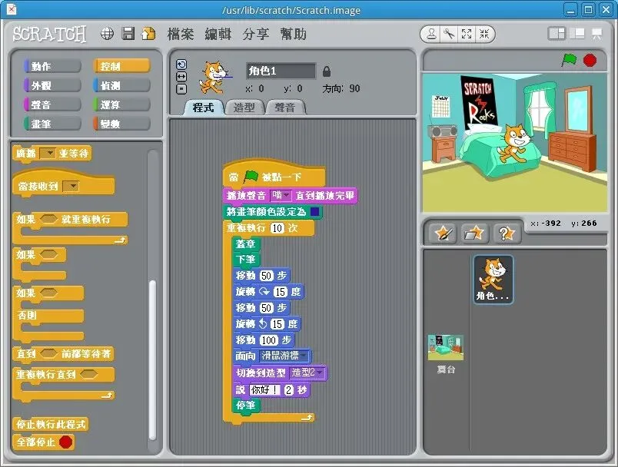Image resolution: width=618 pixels, height=467 pixels.
Task: Get a surprise sprite
Action: (x=506, y=233)
